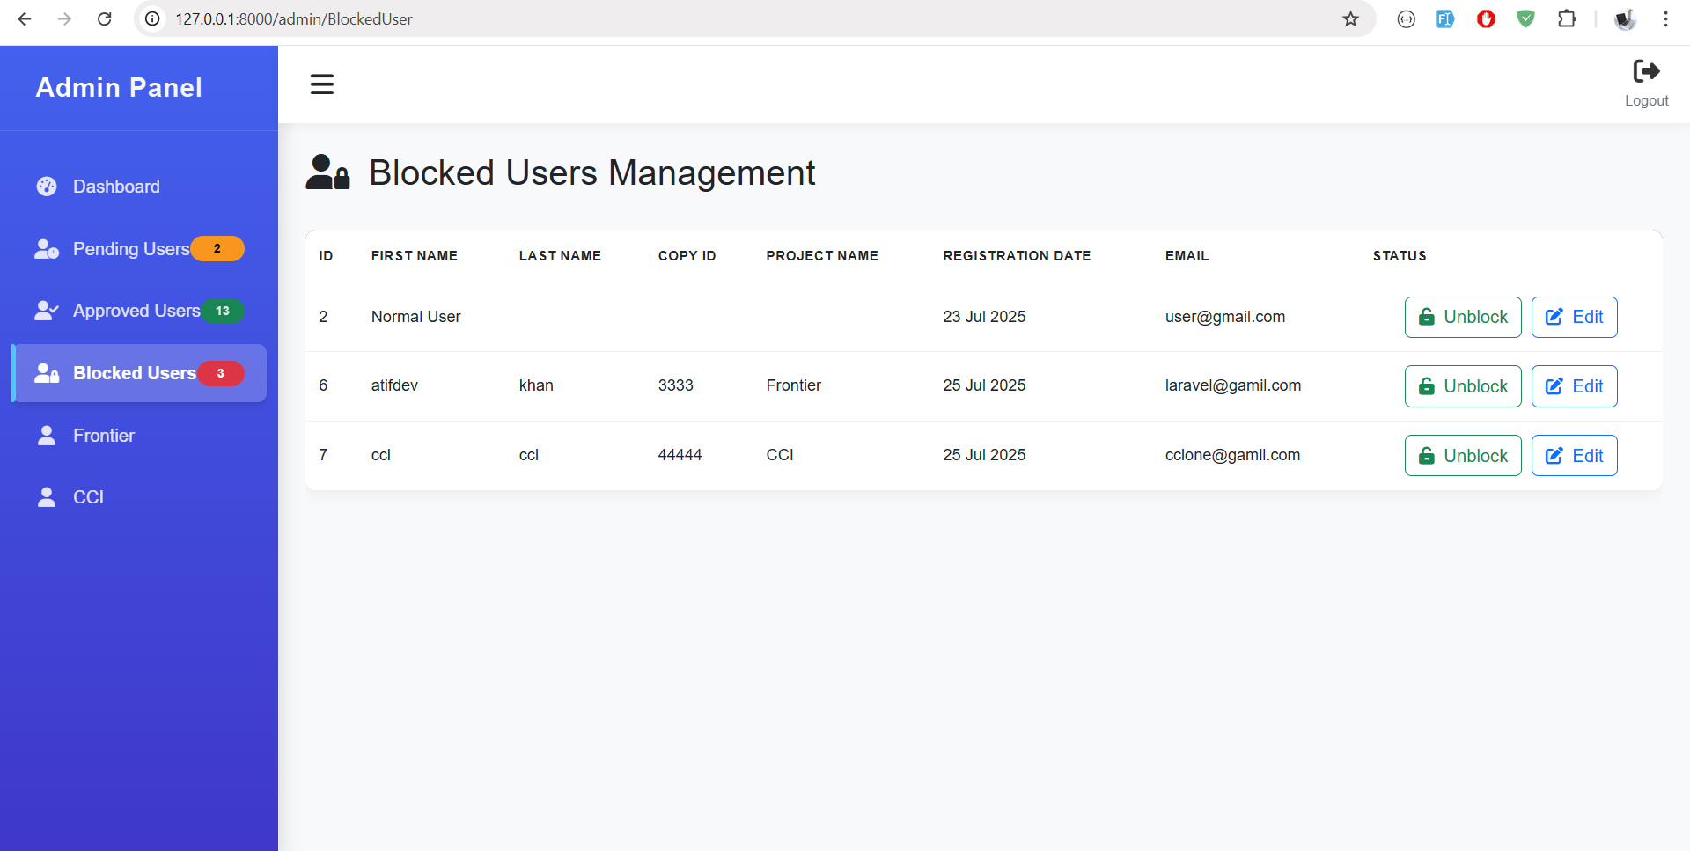Select Frontier in the sidebar
This screenshot has height=851, width=1690.
(103, 436)
